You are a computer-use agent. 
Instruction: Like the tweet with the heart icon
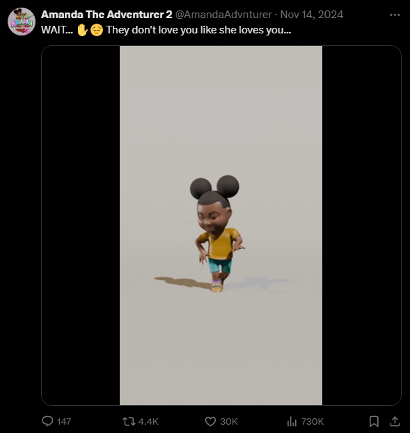210,421
